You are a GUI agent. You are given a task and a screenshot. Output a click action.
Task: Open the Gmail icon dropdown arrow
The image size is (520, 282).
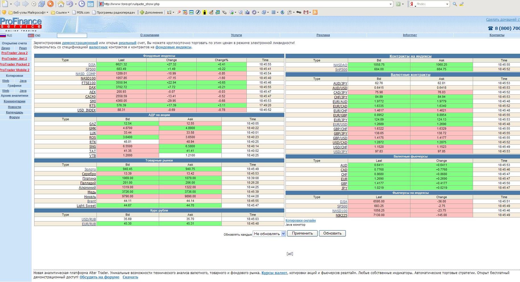pyautogui.click(x=310, y=12)
